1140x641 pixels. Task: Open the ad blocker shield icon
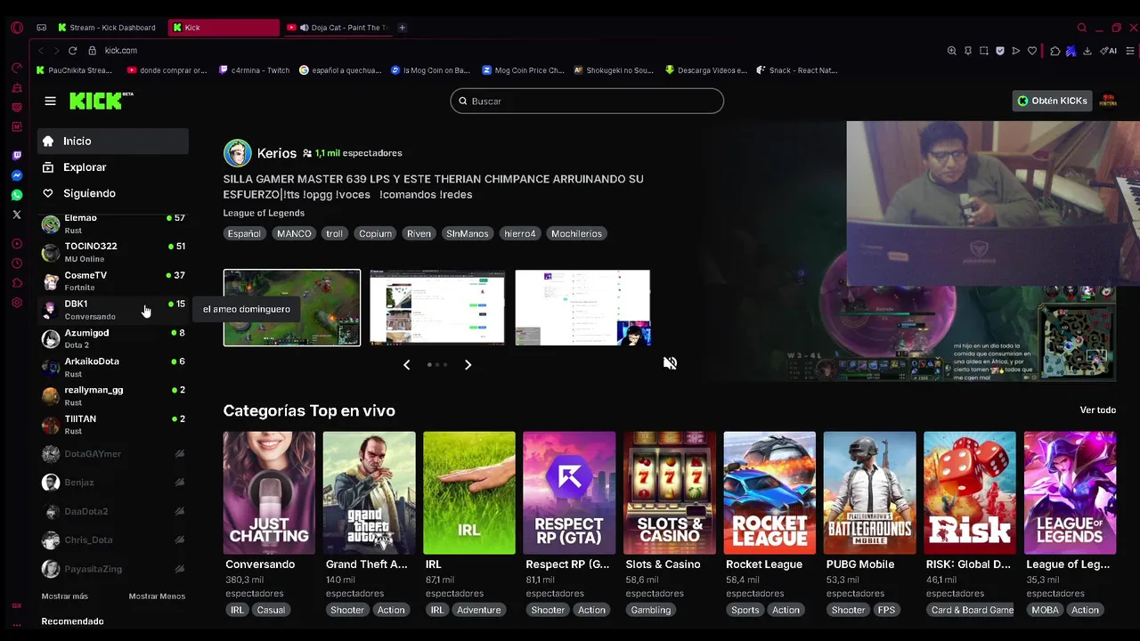(999, 51)
